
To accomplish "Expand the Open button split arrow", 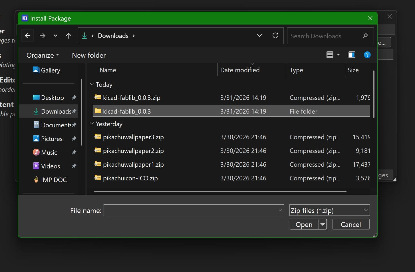I will point(323,224).
